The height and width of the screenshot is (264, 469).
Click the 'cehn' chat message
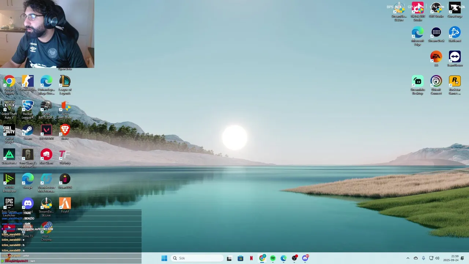pos(26,256)
